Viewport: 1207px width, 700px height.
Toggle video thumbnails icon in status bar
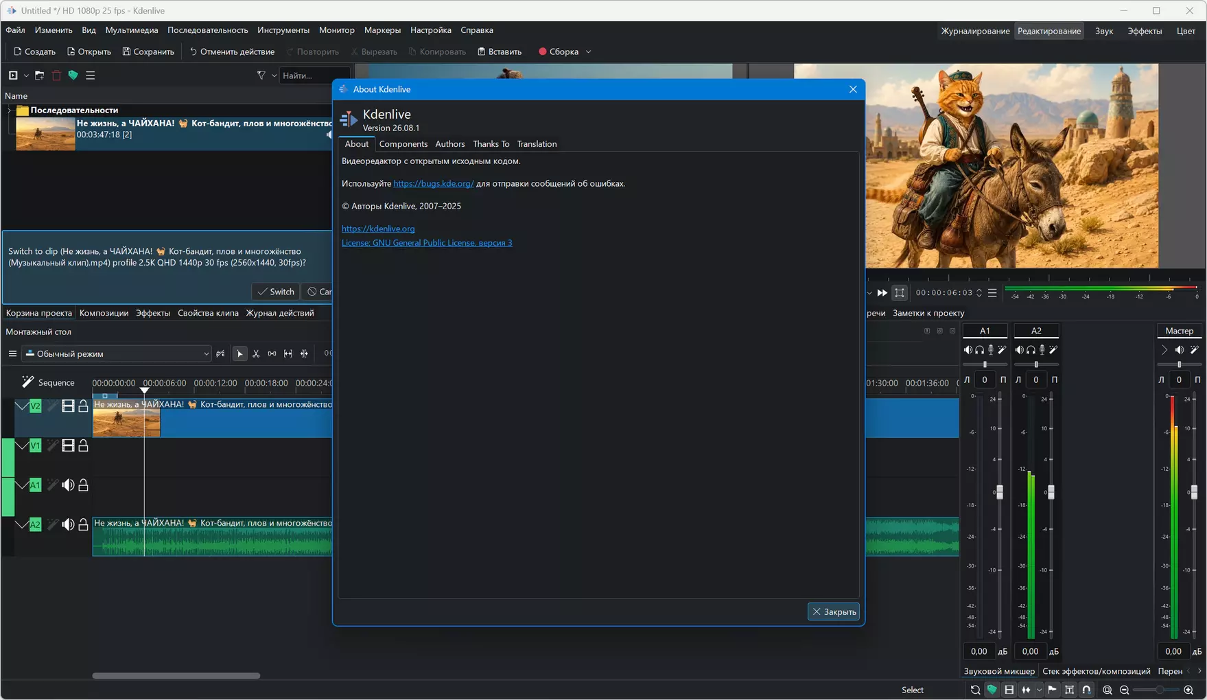pos(1009,690)
